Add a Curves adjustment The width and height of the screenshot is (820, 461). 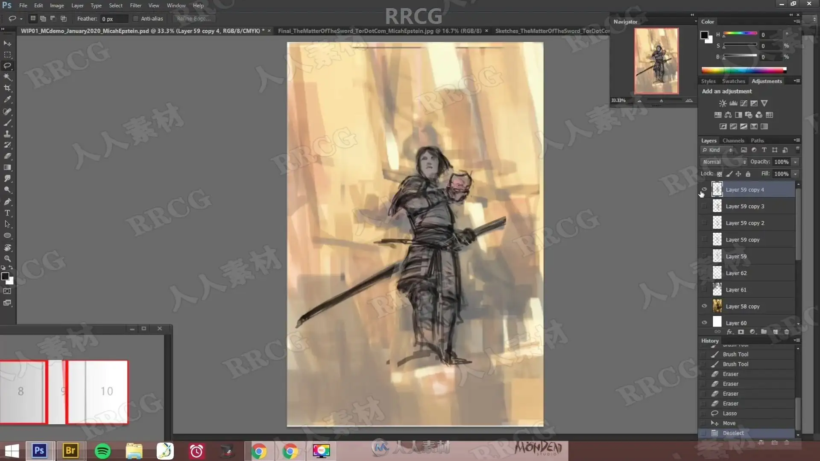point(744,103)
